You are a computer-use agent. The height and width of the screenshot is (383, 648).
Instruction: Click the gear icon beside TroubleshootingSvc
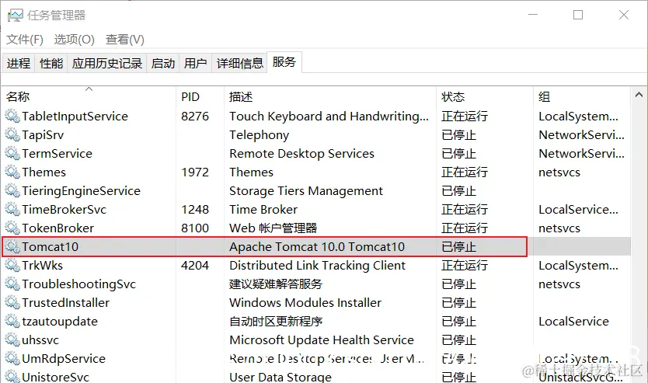(x=12, y=284)
